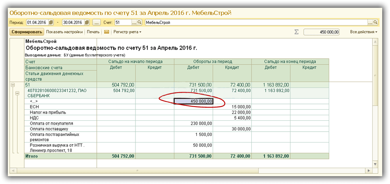Click ellipsis selector in the Счет field

(134, 22)
